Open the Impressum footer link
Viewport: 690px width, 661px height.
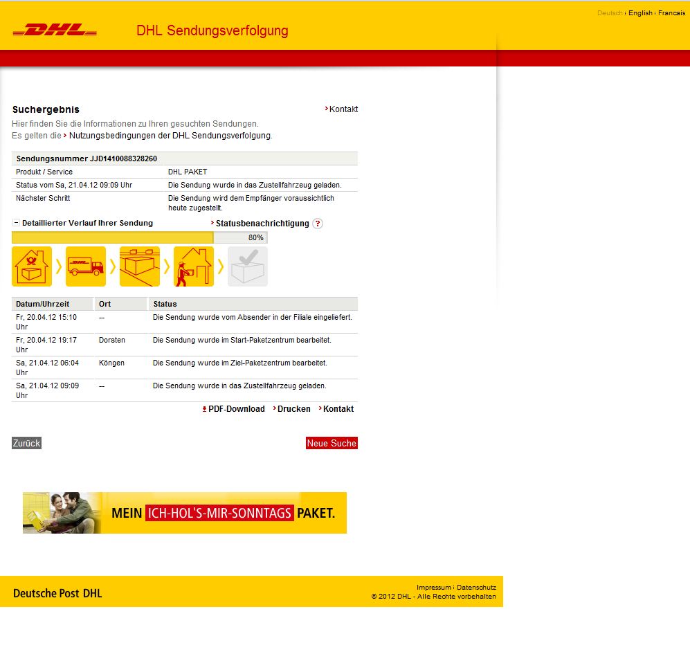pos(434,588)
